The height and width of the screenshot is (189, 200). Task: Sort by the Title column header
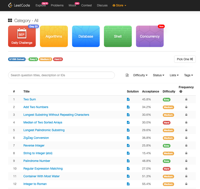[26, 92]
